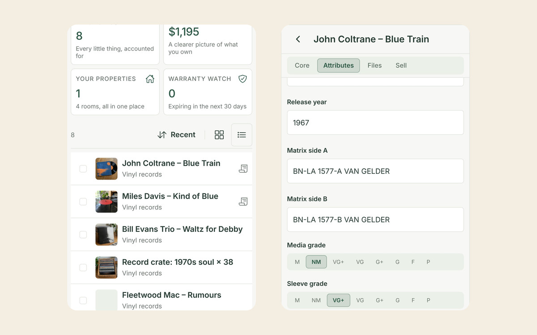The height and width of the screenshot is (335, 537).
Task: Open Miles Davis – Kind of Blue title
Action: tap(170, 196)
